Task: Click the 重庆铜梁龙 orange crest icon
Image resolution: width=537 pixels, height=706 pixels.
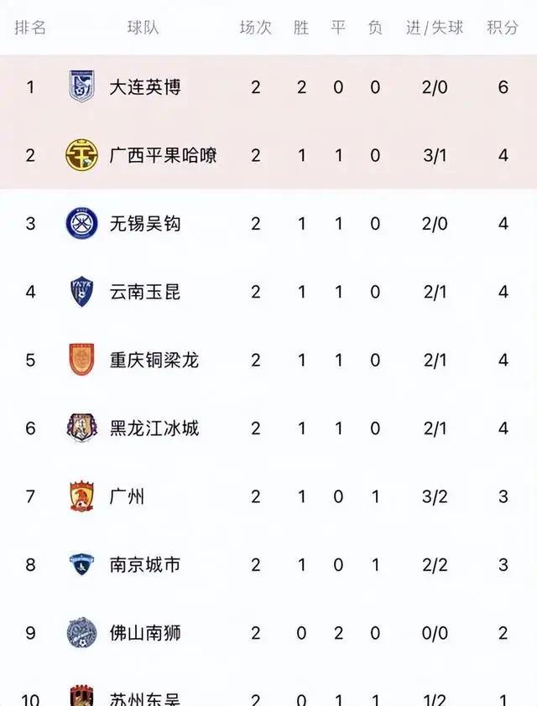Action: click(x=81, y=360)
